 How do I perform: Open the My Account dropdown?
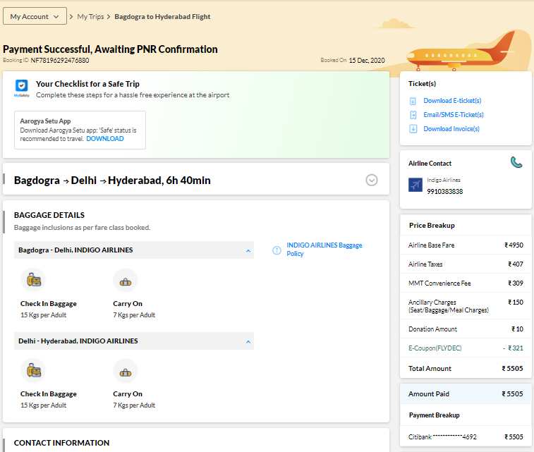[x=35, y=16]
